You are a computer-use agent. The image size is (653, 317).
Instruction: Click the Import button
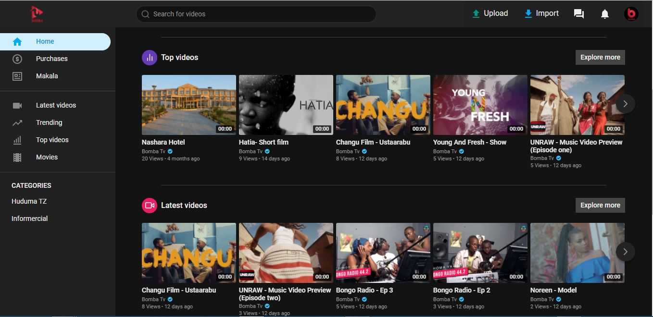541,13
